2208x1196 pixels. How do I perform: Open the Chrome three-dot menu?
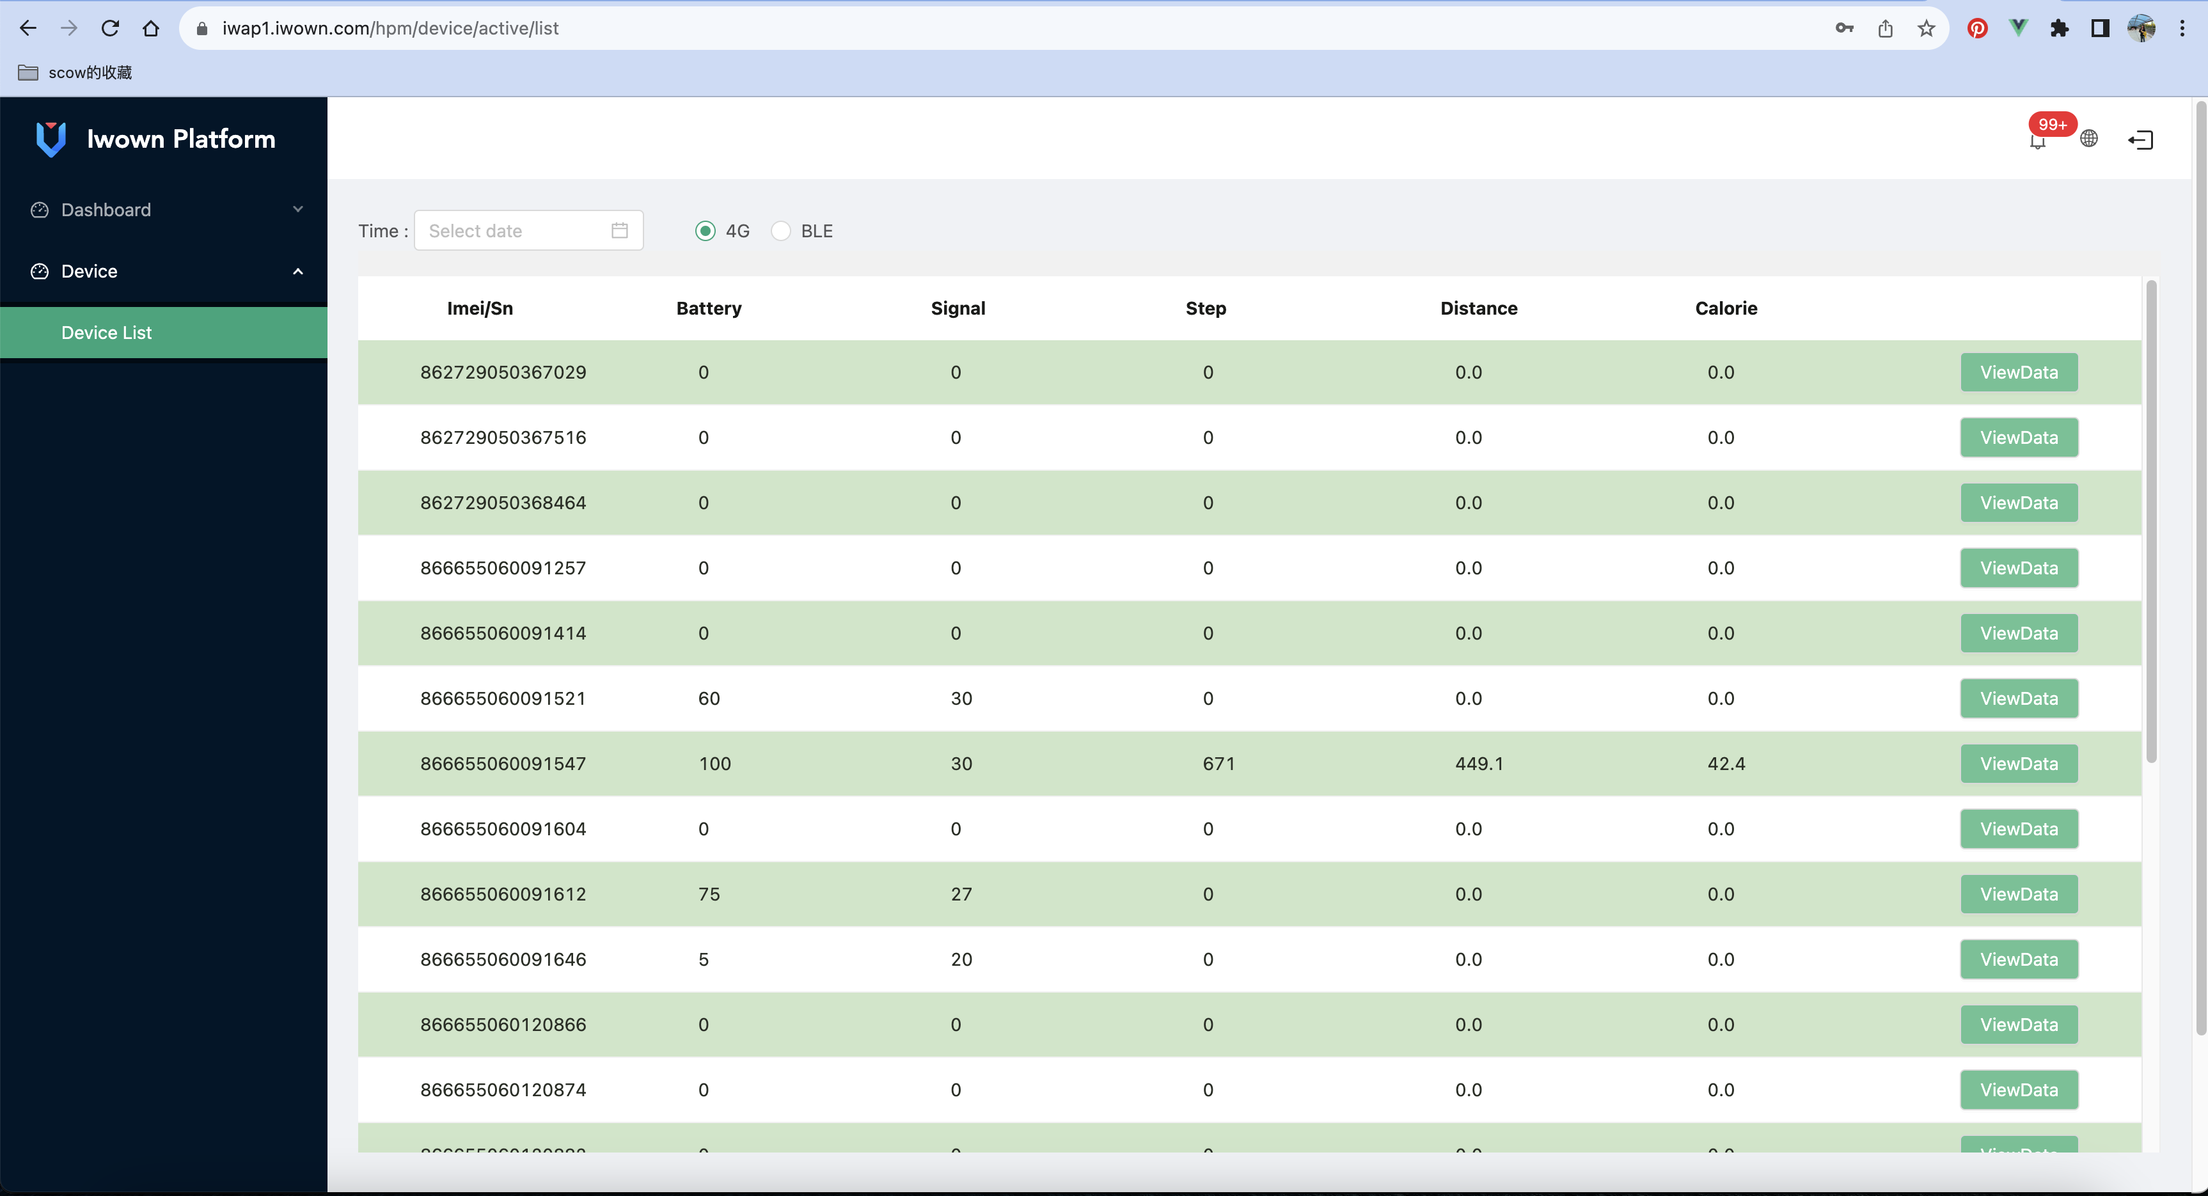pyautogui.click(x=2182, y=28)
